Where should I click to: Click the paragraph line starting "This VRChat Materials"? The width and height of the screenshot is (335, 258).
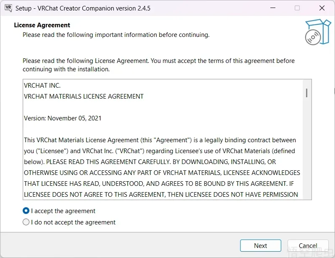point(160,140)
